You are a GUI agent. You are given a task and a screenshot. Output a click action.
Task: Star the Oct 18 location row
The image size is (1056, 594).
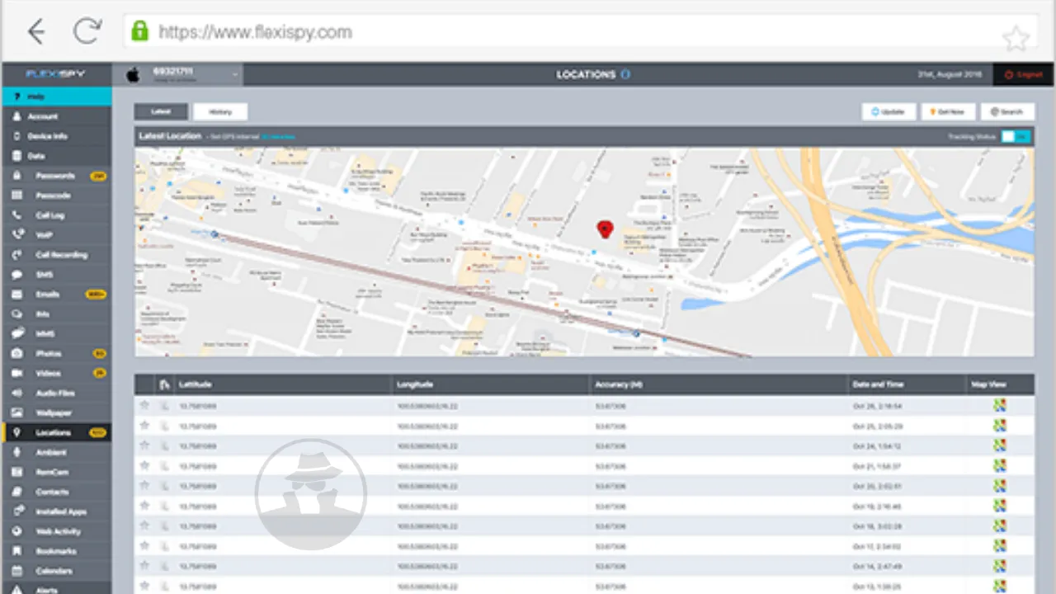click(144, 525)
